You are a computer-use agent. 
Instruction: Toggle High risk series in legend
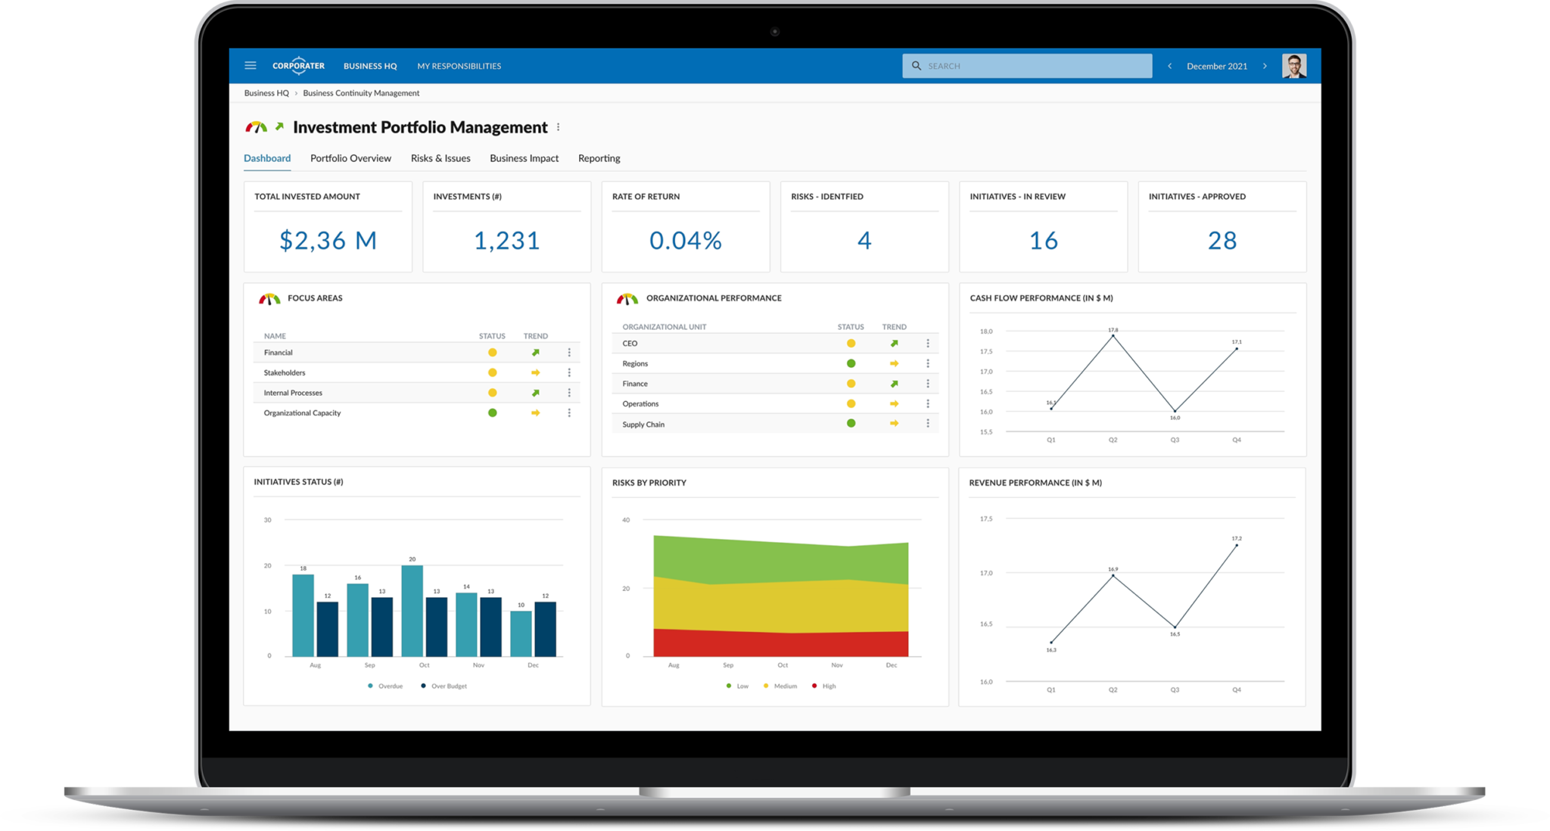823,686
